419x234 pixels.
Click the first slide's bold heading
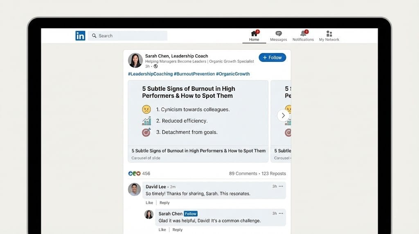(x=189, y=92)
